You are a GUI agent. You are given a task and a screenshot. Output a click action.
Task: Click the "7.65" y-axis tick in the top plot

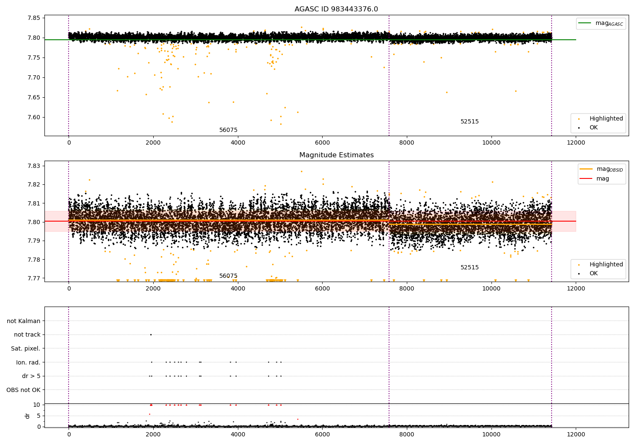(34, 98)
